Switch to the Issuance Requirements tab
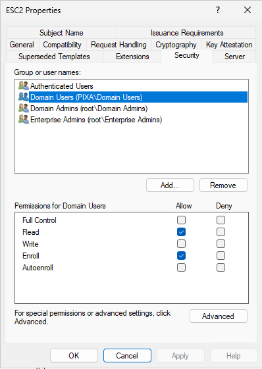This screenshot has width=262, height=369. (x=186, y=32)
